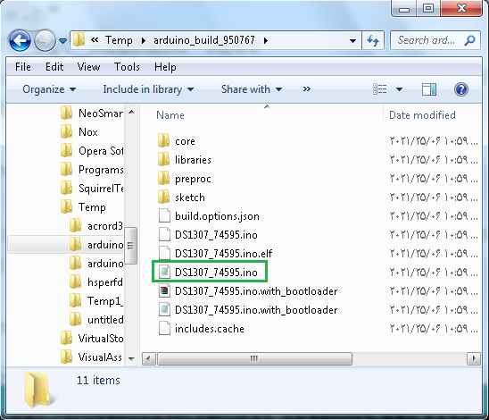The image size is (489, 420).
Task: Expand the address bar history dropdown
Action: [352, 40]
